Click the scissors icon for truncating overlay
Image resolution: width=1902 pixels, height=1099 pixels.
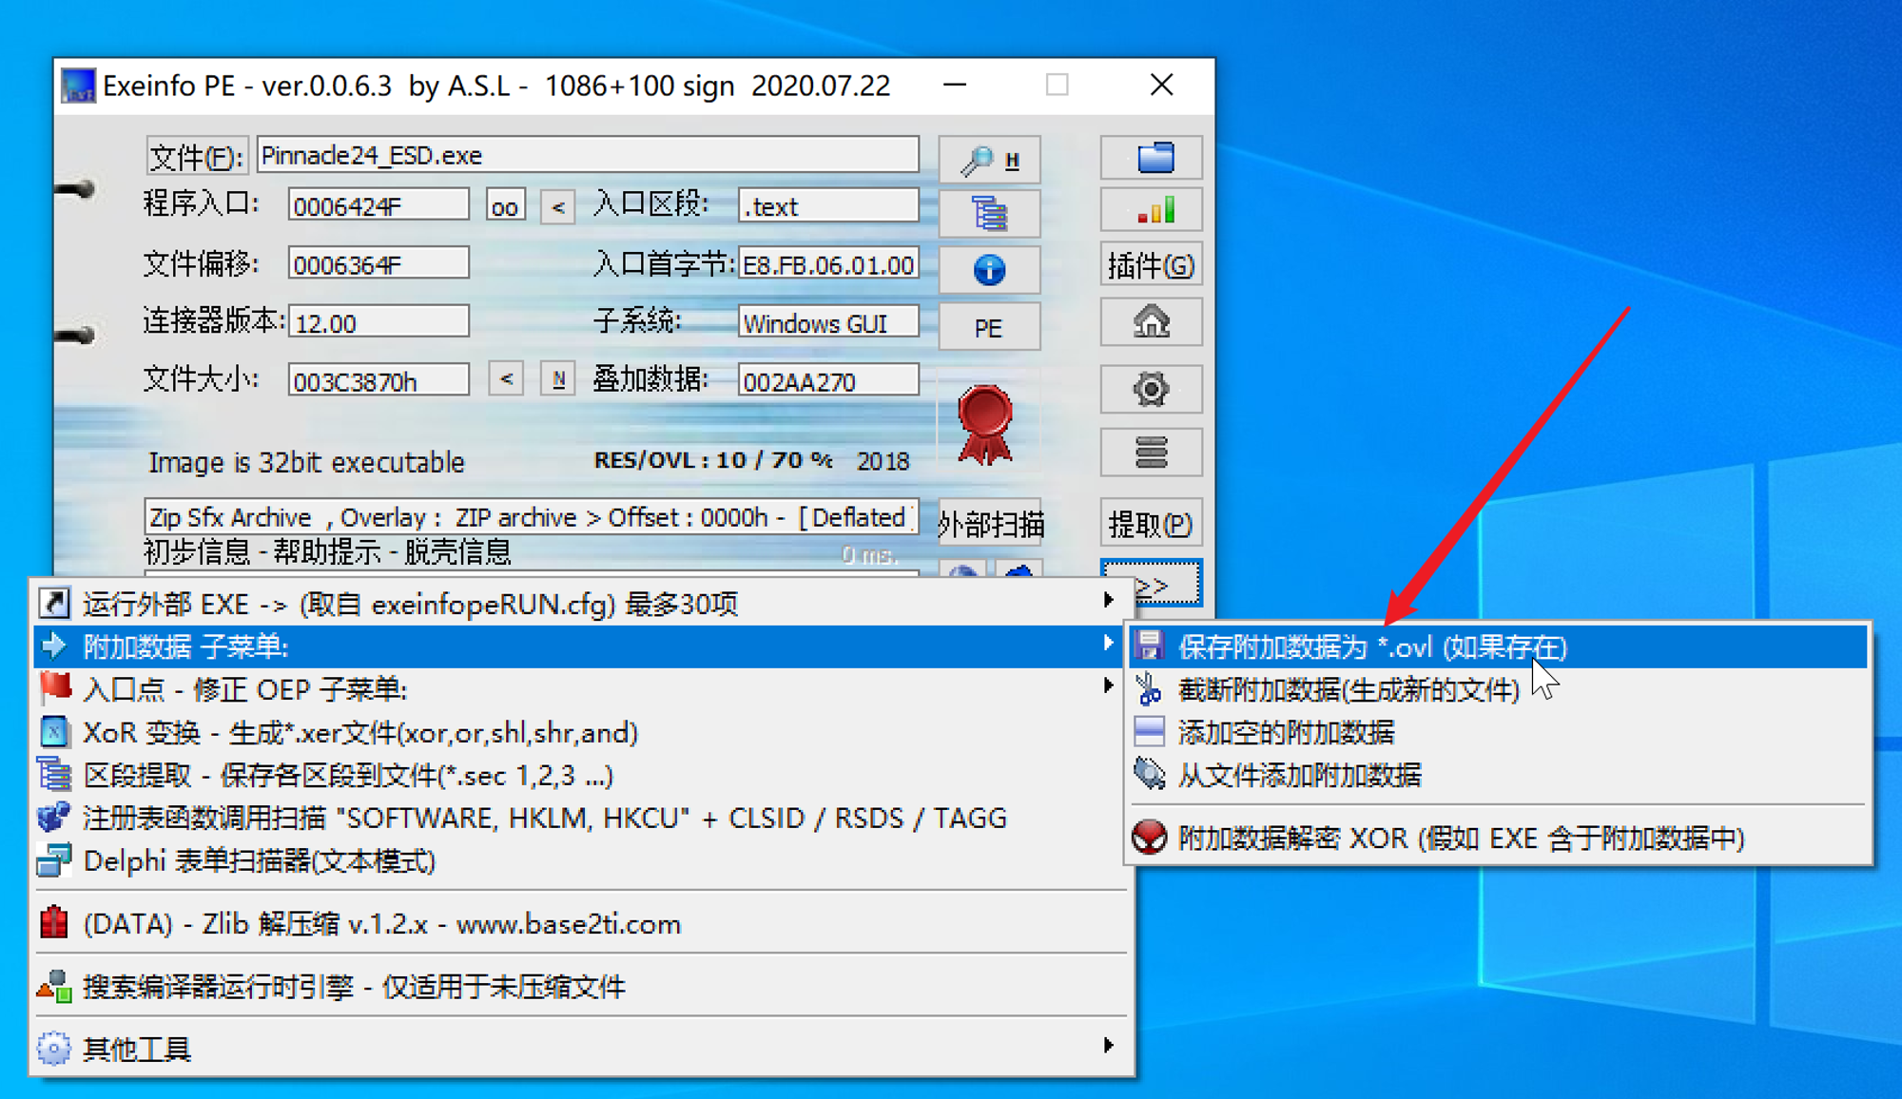click(1149, 689)
